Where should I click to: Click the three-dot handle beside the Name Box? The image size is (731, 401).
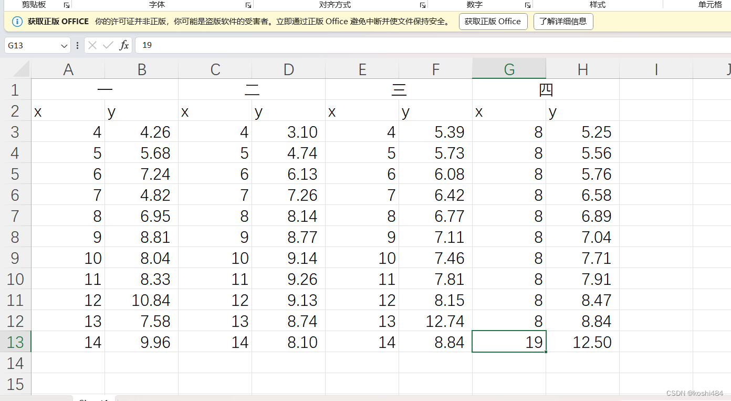tap(78, 45)
